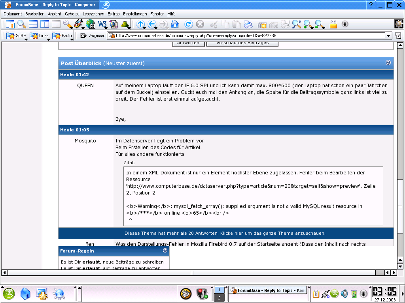Viewport: 405px width, 303px height.
Task: Click the horizontal scrollbar right arrow
Action: pyautogui.click(x=394, y=272)
